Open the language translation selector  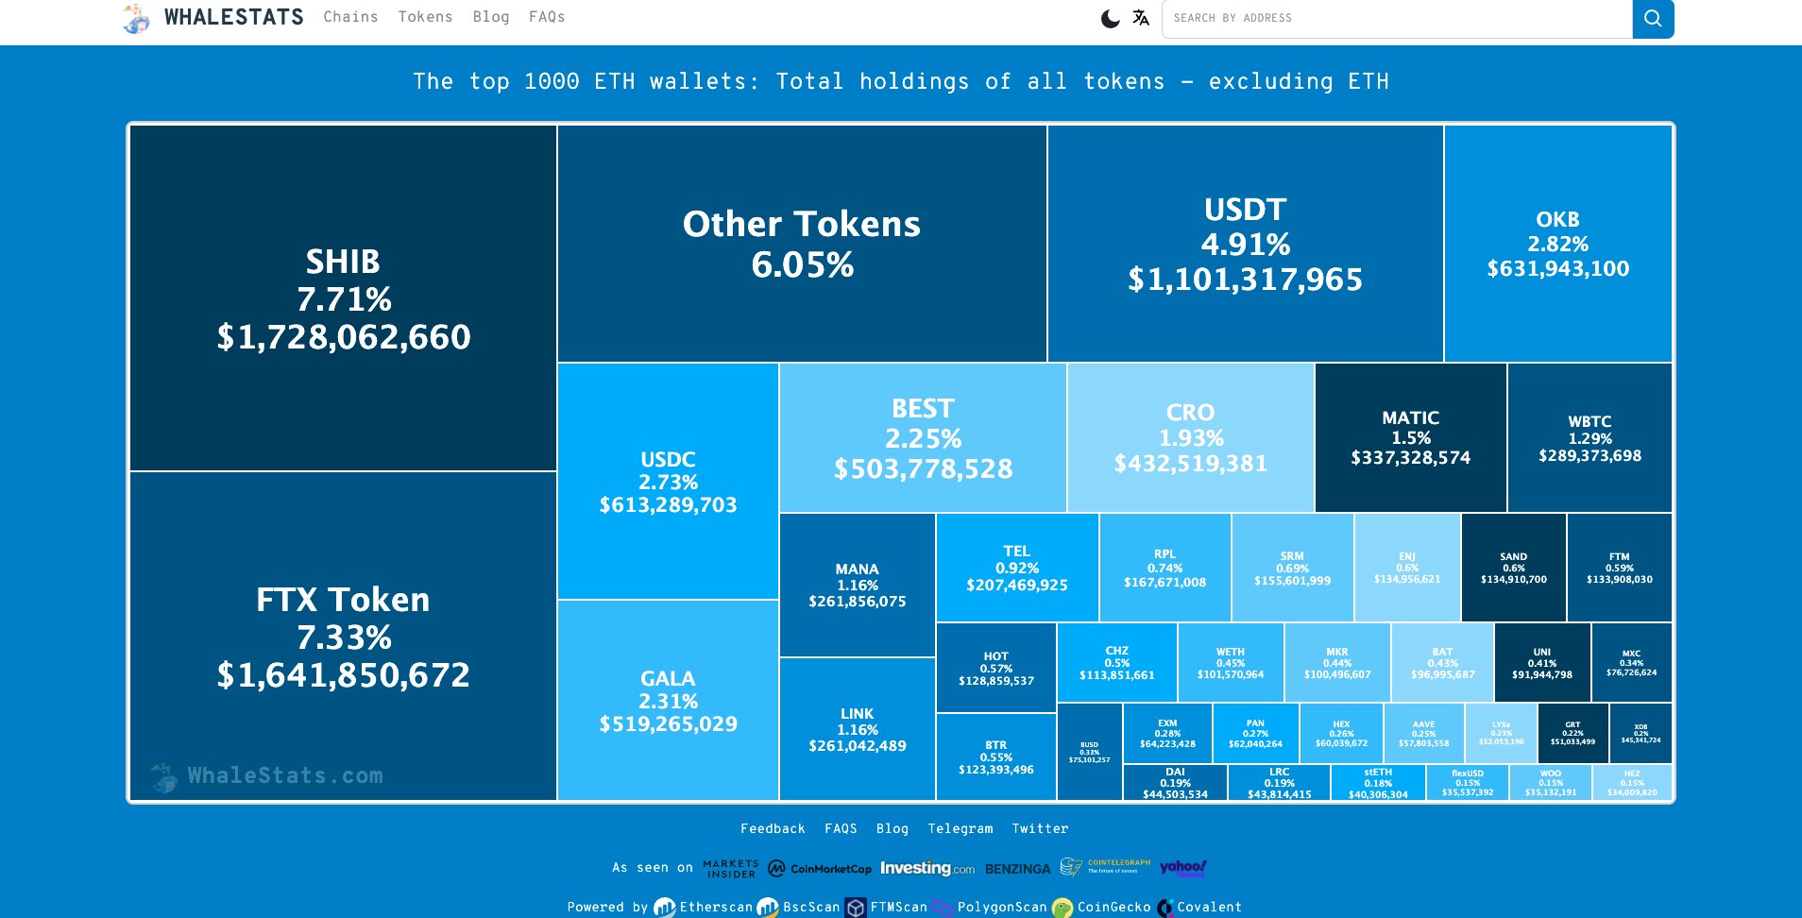click(1141, 18)
